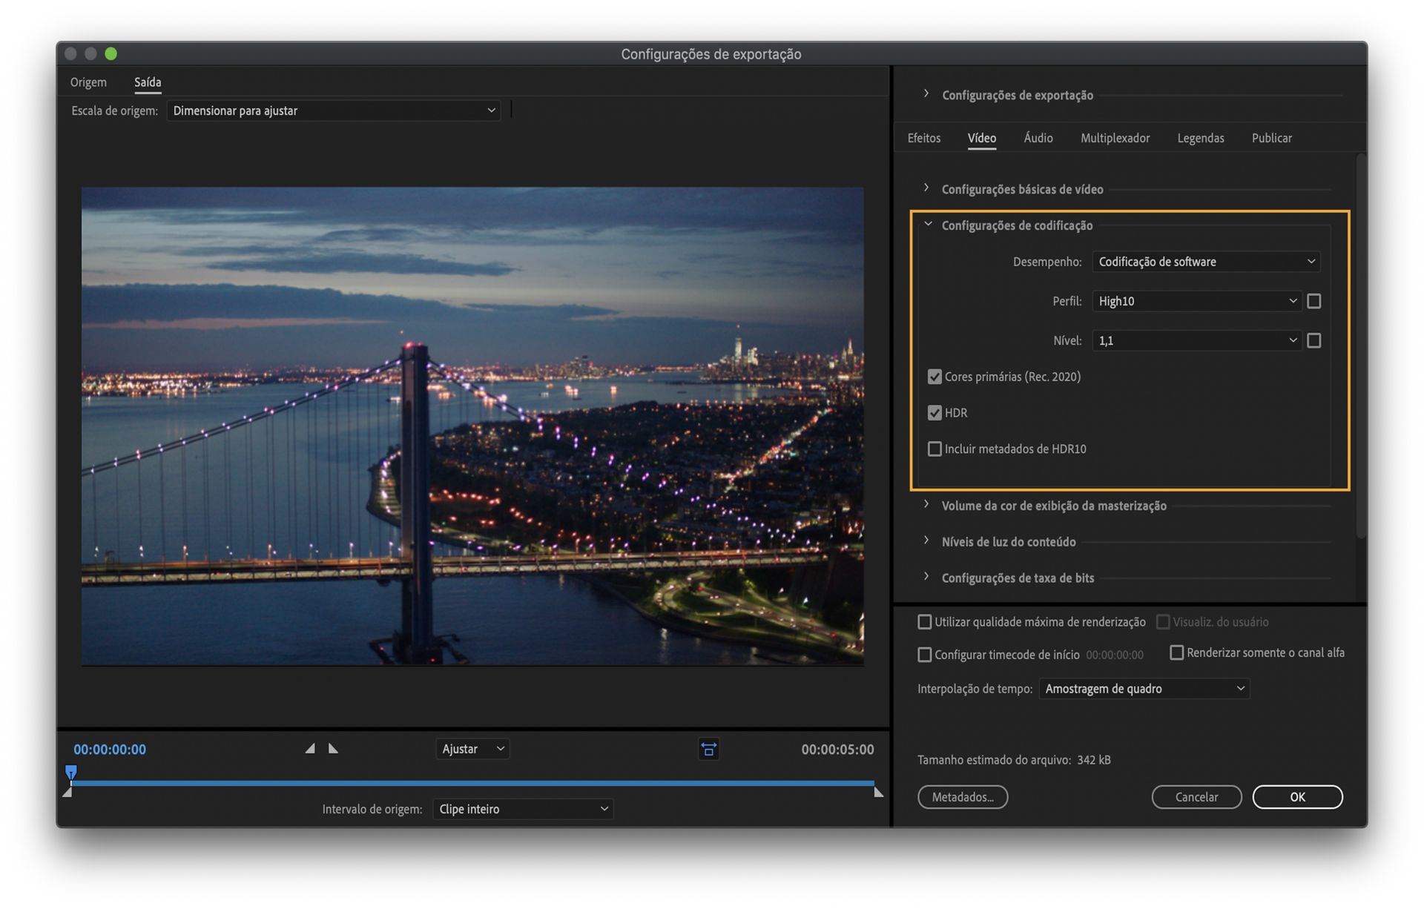Viewport: 1424px width, 909px height.
Task: Uncheck Cores primárias (Rec. 2020)
Action: [934, 377]
